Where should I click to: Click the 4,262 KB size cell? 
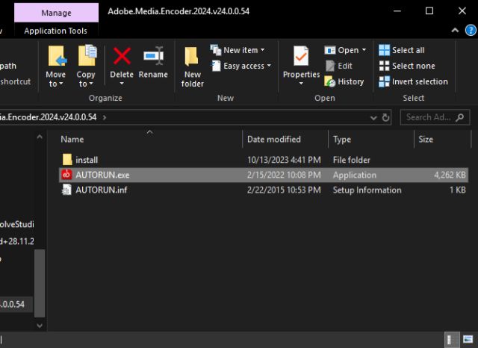point(450,175)
